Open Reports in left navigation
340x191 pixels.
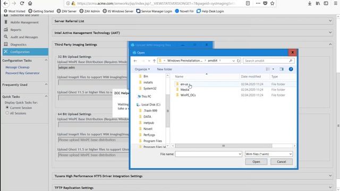click(15, 30)
